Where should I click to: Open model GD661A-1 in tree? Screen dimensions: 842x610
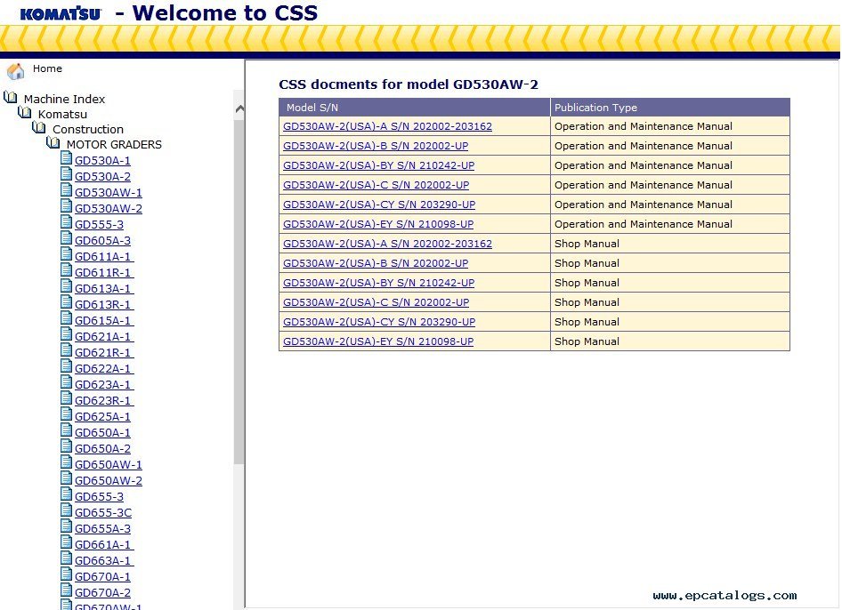(x=104, y=545)
